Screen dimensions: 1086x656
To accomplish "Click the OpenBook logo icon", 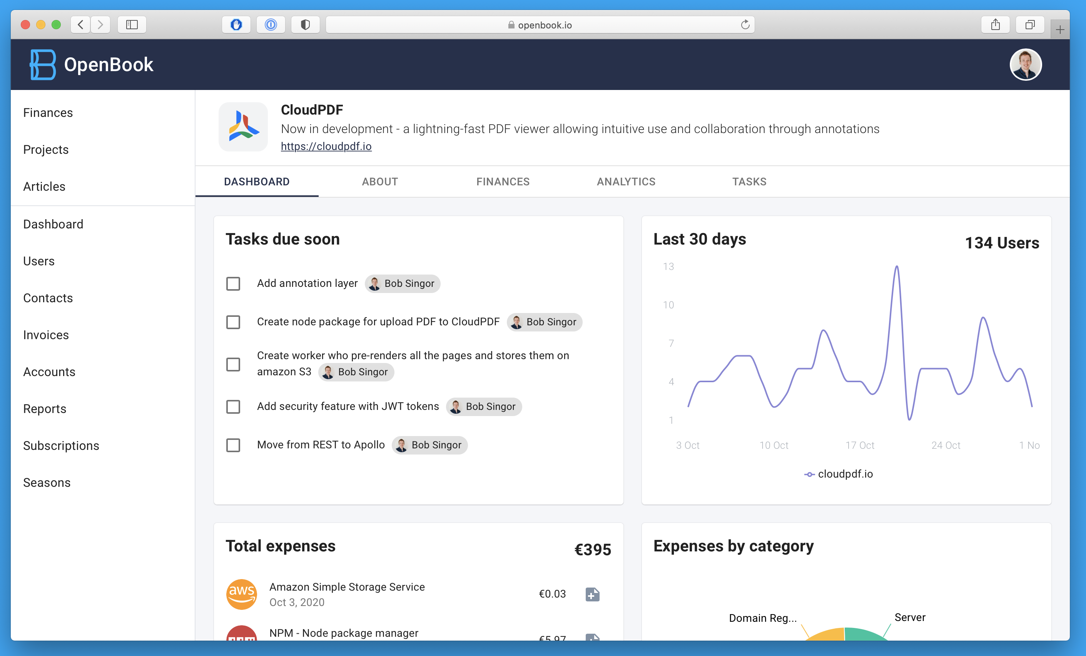I will [43, 64].
